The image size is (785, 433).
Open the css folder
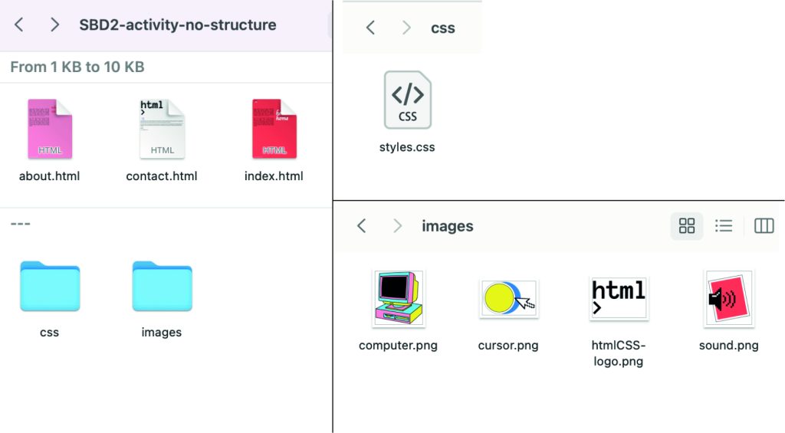pyautogui.click(x=50, y=287)
